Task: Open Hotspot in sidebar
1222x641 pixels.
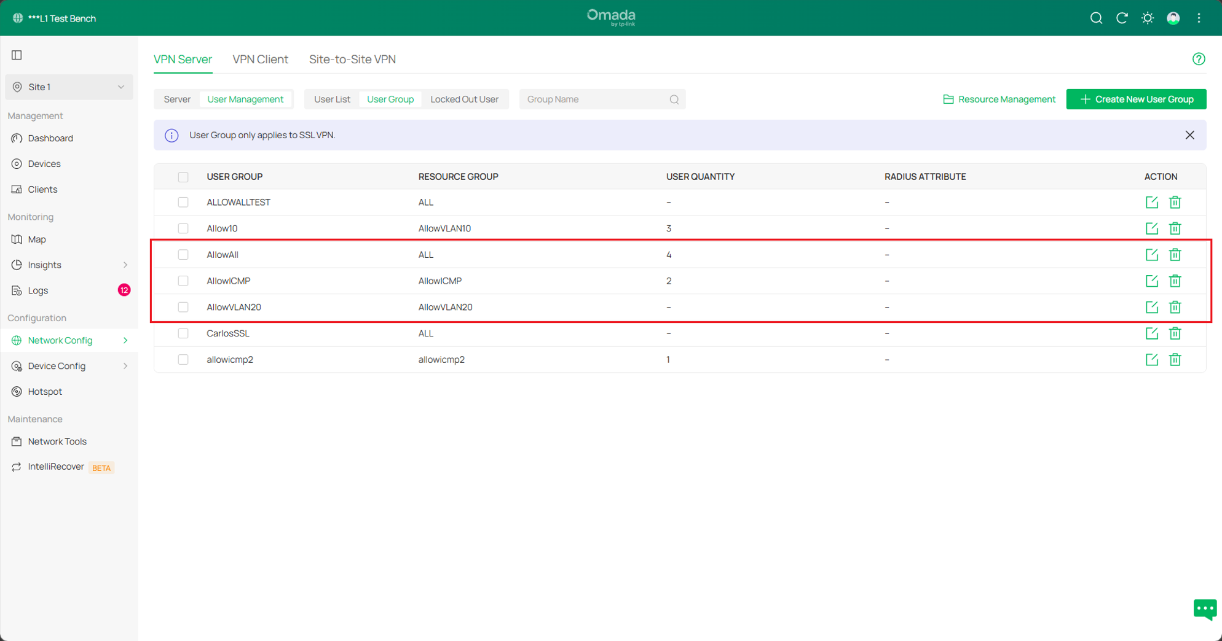Action: coord(45,392)
